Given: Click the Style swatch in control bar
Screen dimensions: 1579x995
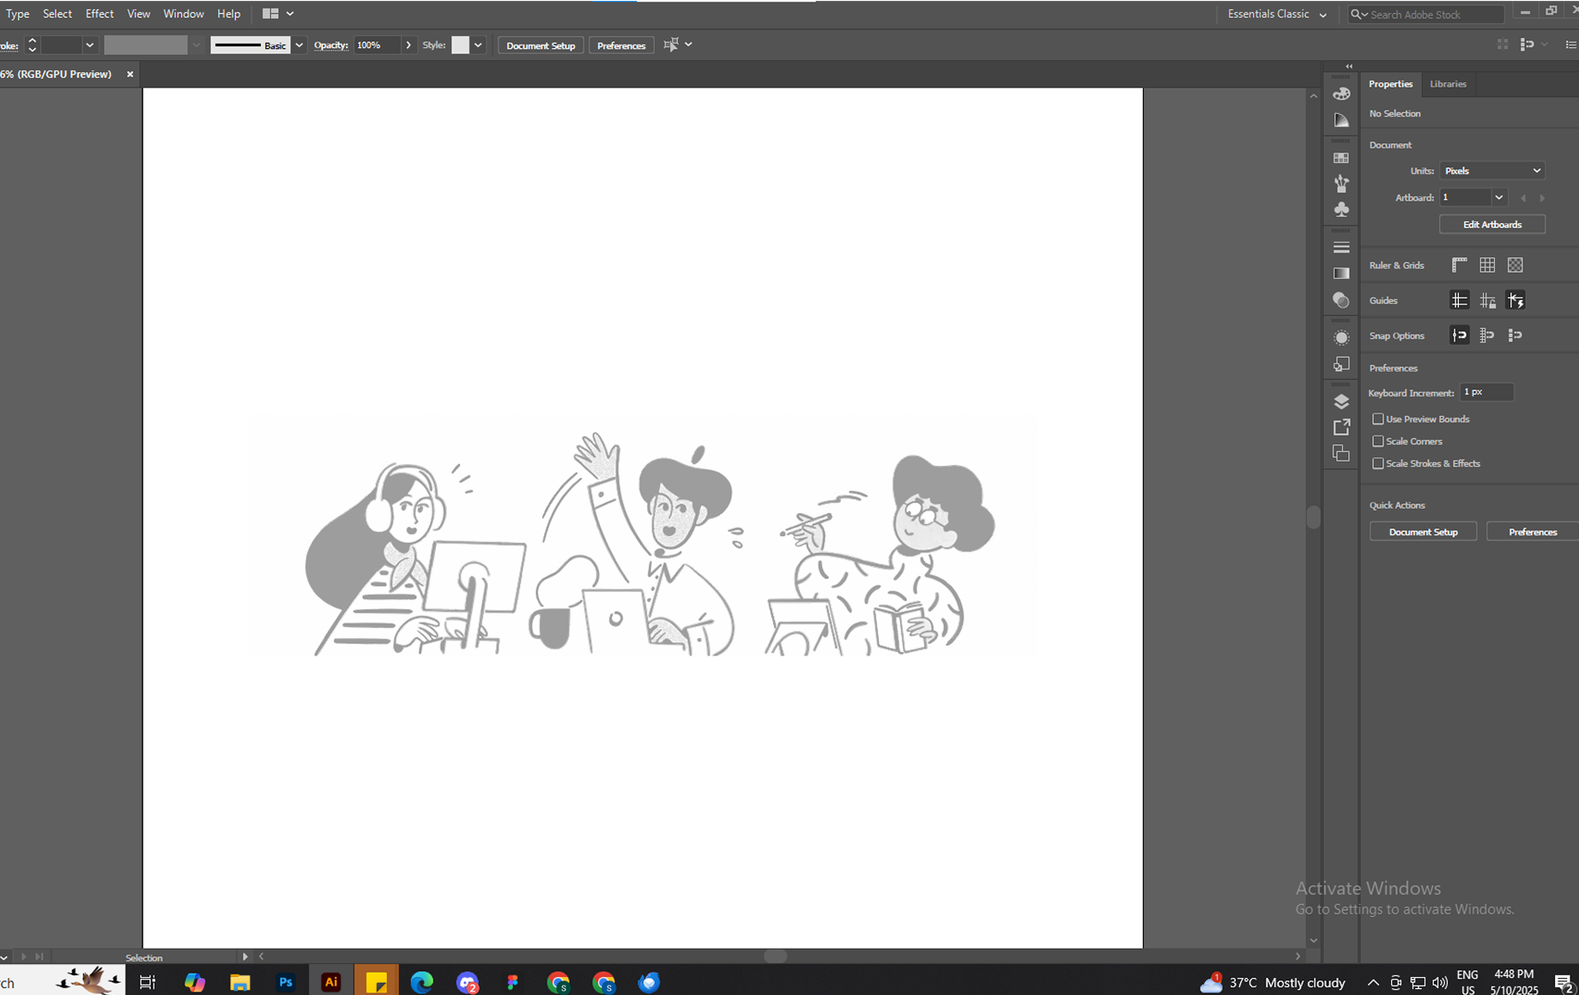Looking at the screenshot, I should pyautogui.click(x=461, y=45).
